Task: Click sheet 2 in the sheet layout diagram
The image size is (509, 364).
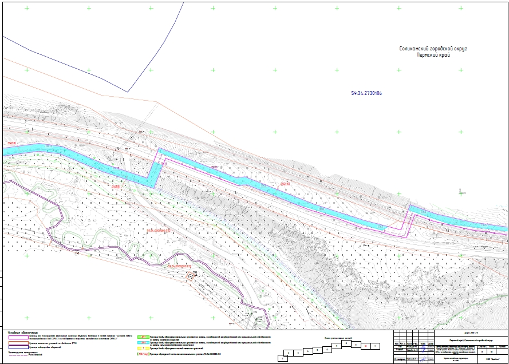Action: tap(289, 353)
